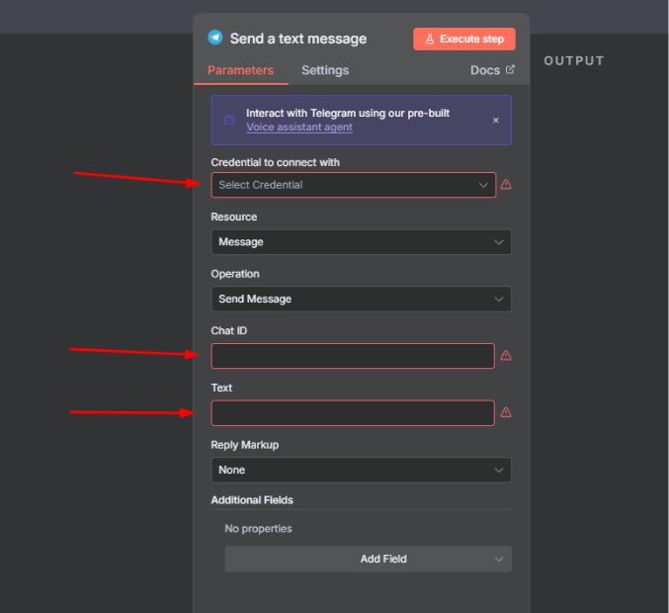Click into the Text input field
The image size is (669, 613).
(x=353, y=412)
